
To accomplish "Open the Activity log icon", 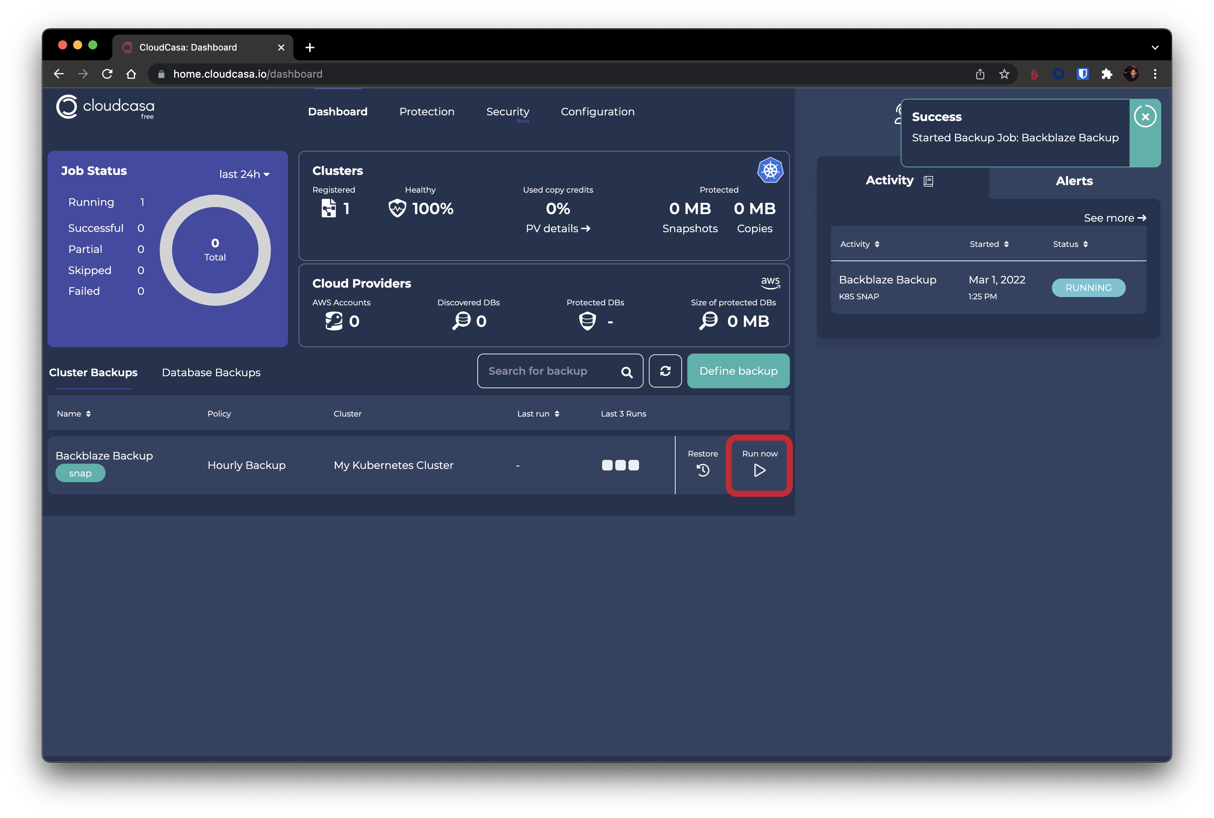I will coord(928,181).
